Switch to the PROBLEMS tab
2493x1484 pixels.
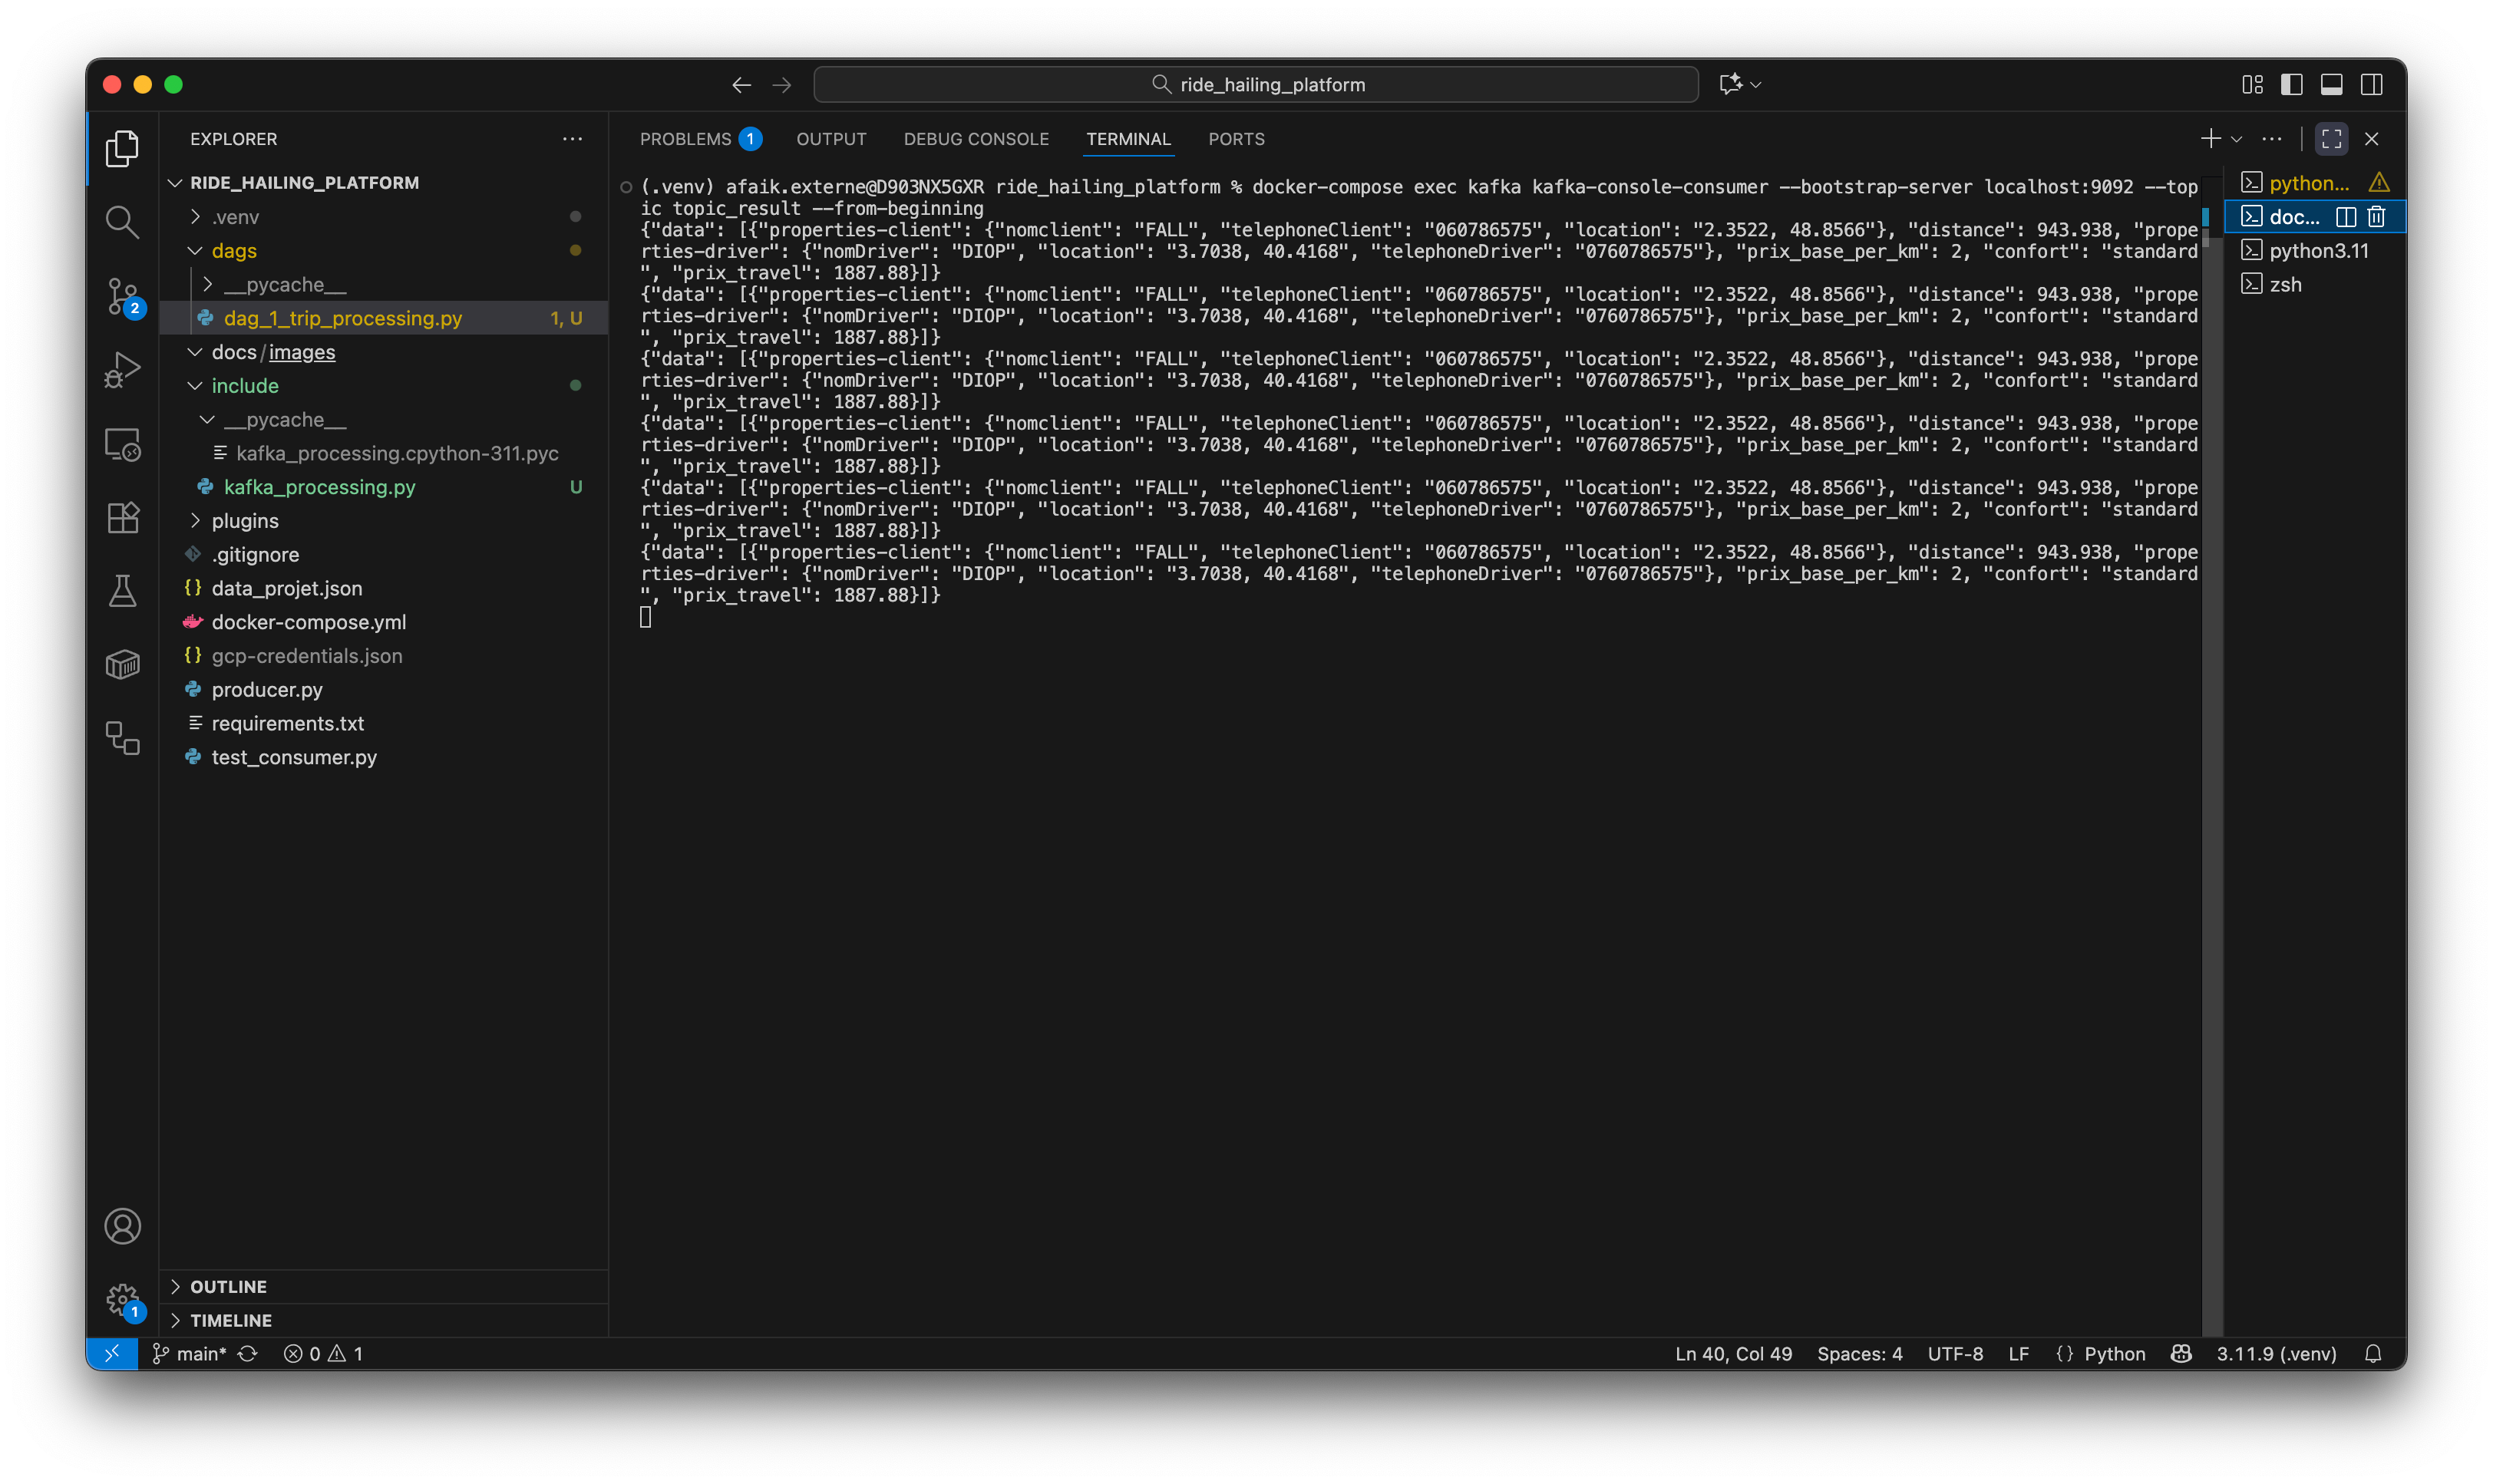pos(686,139)
